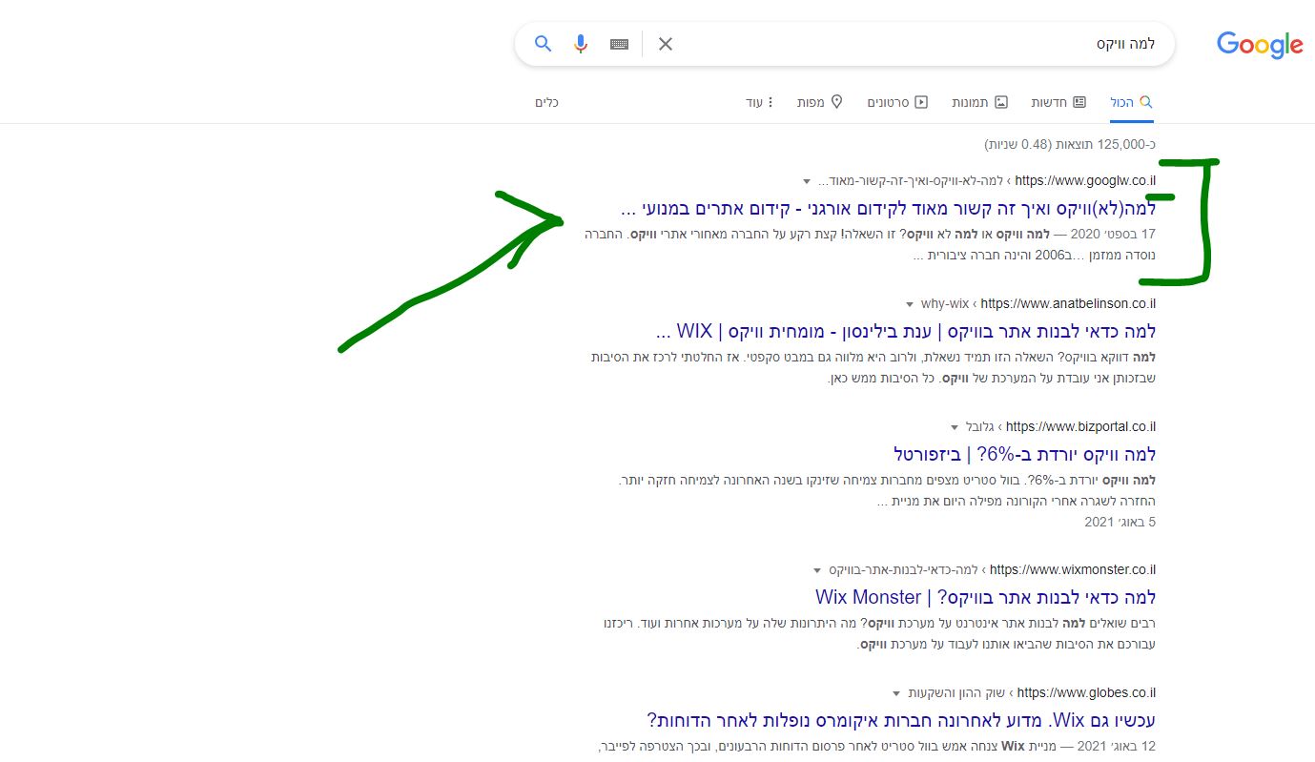Open the 'עוד' more menu
Image resolution: width=1315 pixels, height=762 pixels.
(x=760, y=102)
